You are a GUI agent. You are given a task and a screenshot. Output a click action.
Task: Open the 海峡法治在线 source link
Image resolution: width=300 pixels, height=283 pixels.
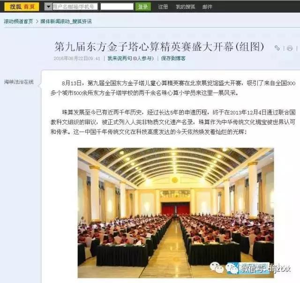[x=19, y=82]
